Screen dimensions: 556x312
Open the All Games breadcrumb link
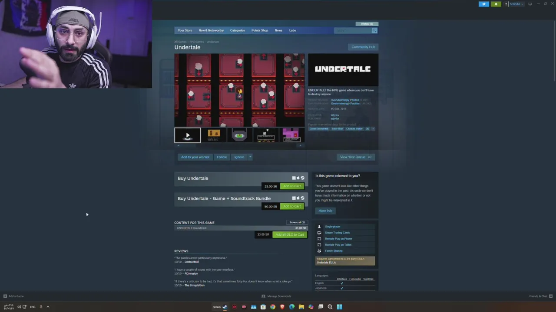[180, 42]
